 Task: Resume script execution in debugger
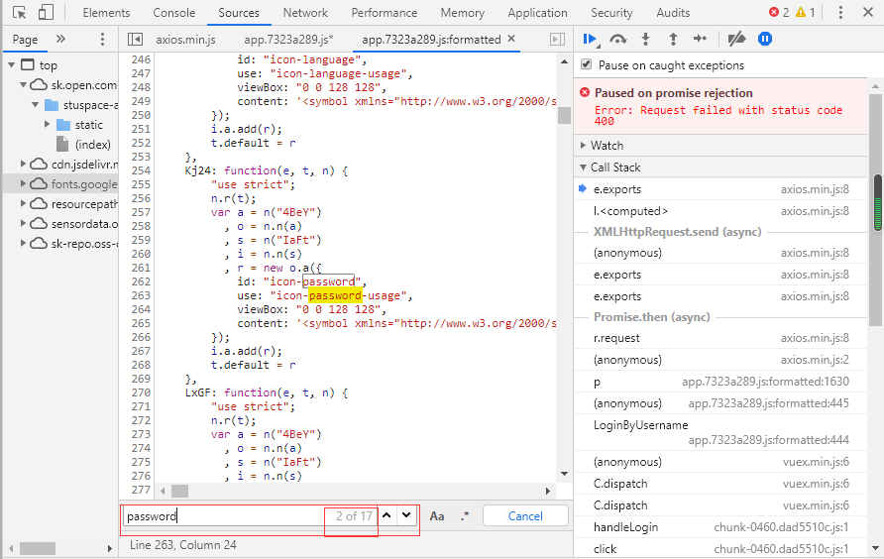[x=589, y=39]
